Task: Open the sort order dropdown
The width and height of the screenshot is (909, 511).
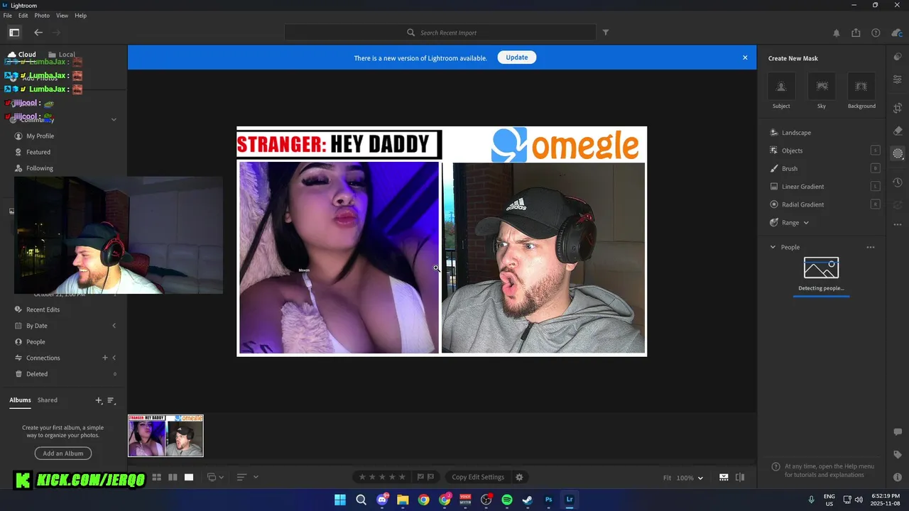Action: (247, 478)
